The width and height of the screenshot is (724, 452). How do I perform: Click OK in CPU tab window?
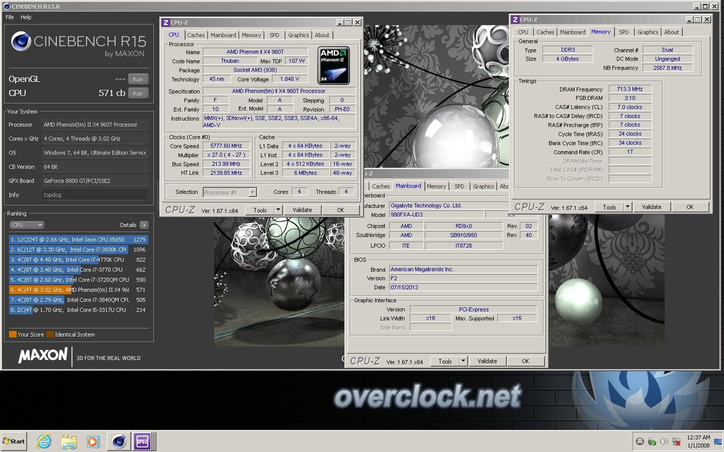[340, 210]
